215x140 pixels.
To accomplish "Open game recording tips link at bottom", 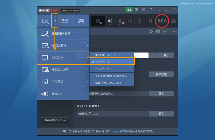I will tap(110, 131).
